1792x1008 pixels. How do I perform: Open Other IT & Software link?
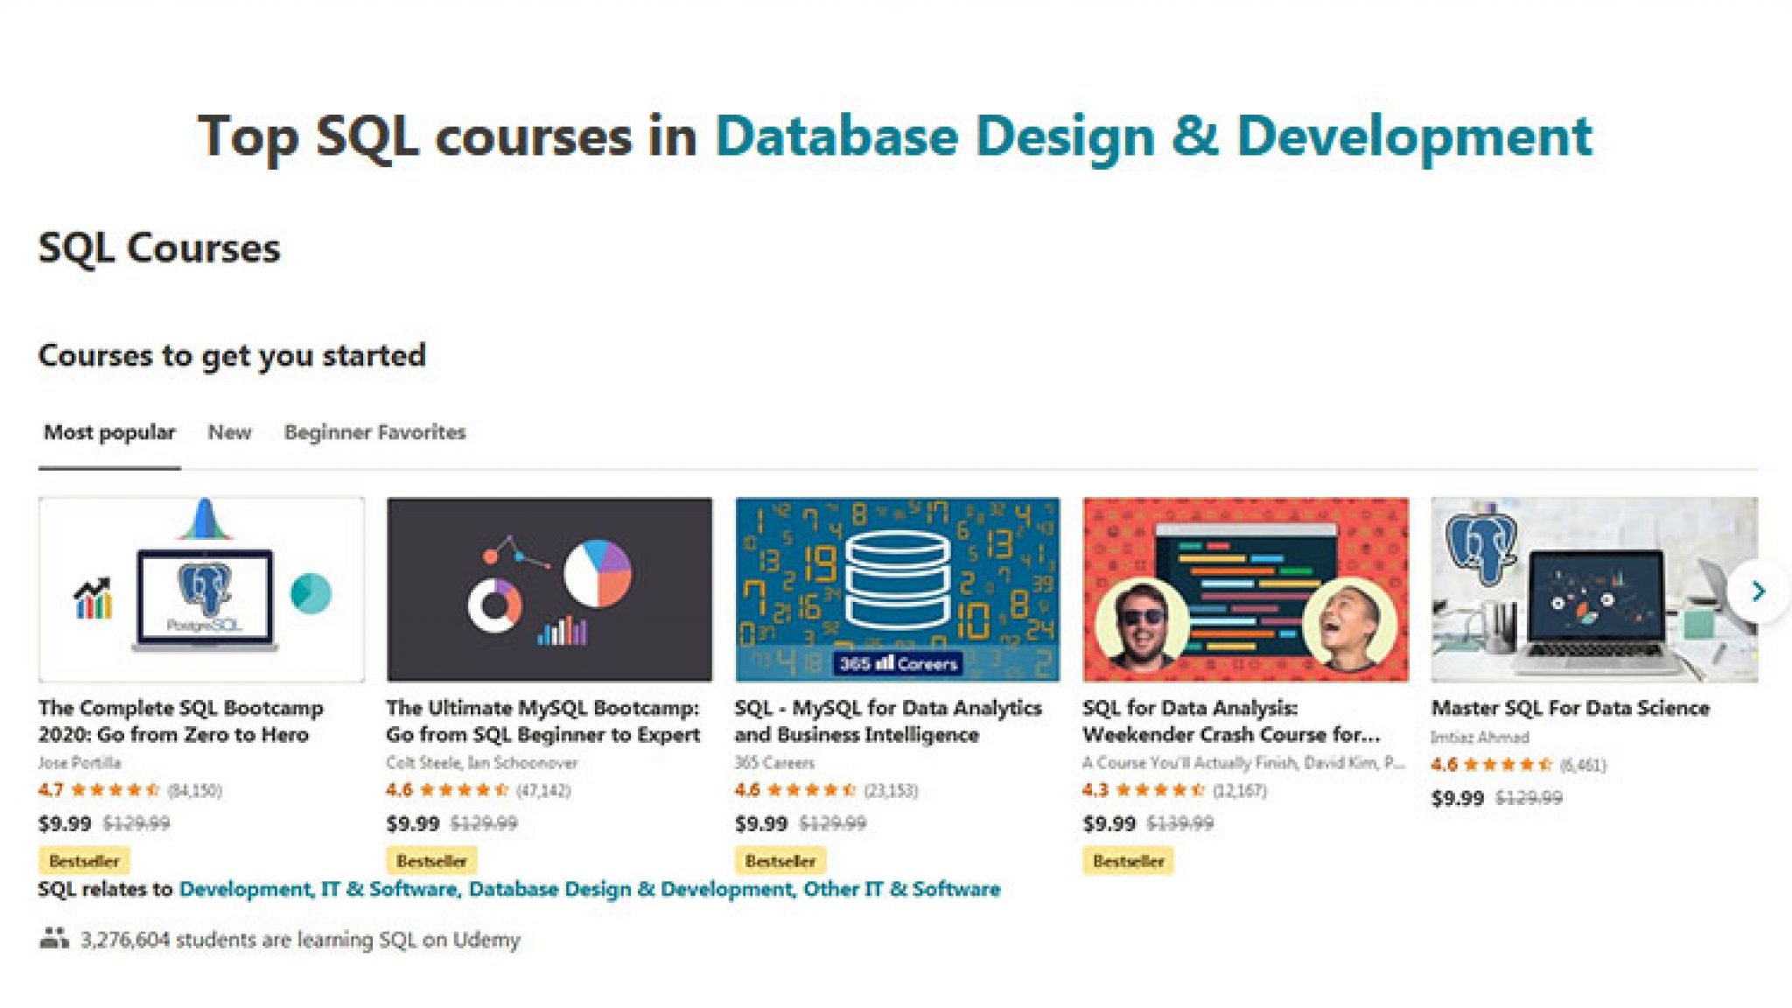pyautogui.click(x=901, y=889)
